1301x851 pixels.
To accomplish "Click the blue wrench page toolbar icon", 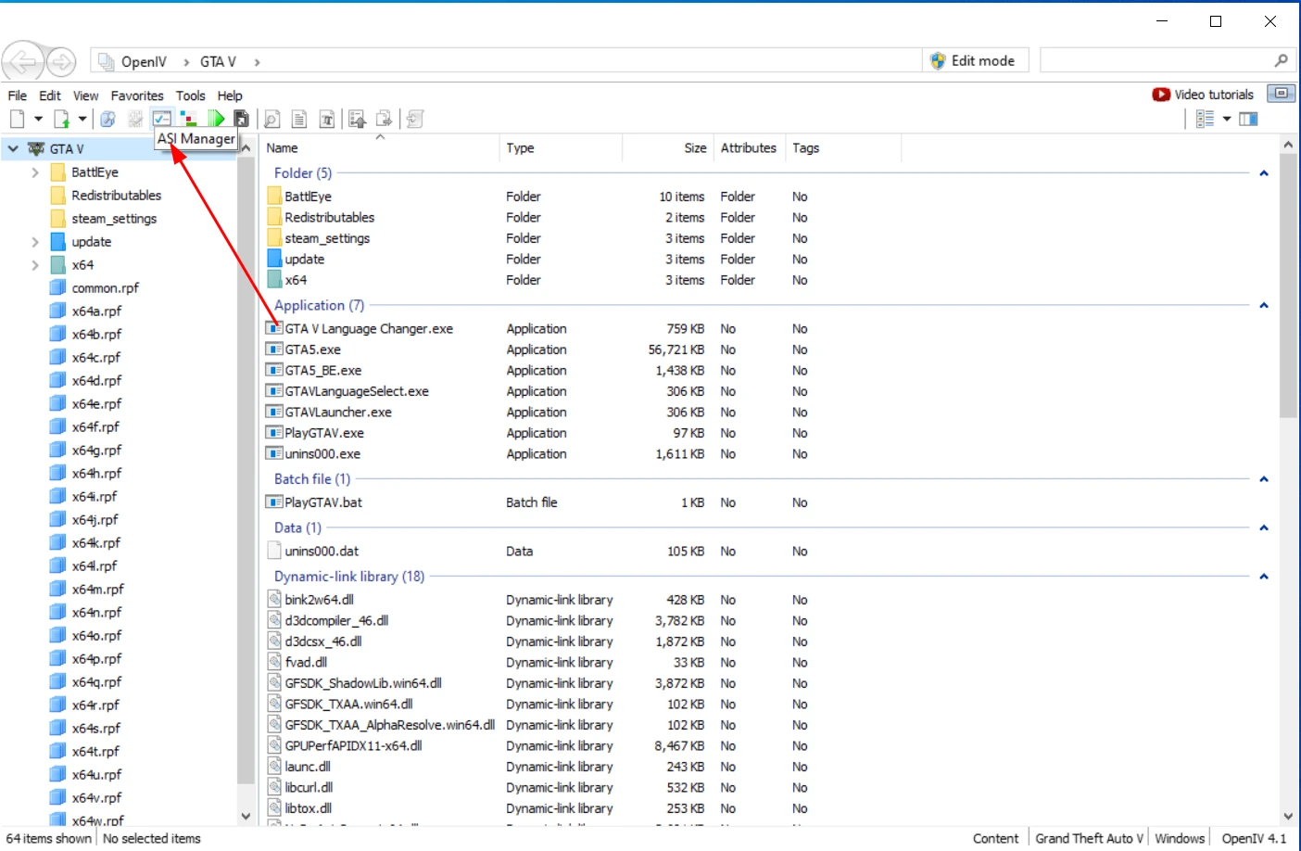I will [107, 119].
